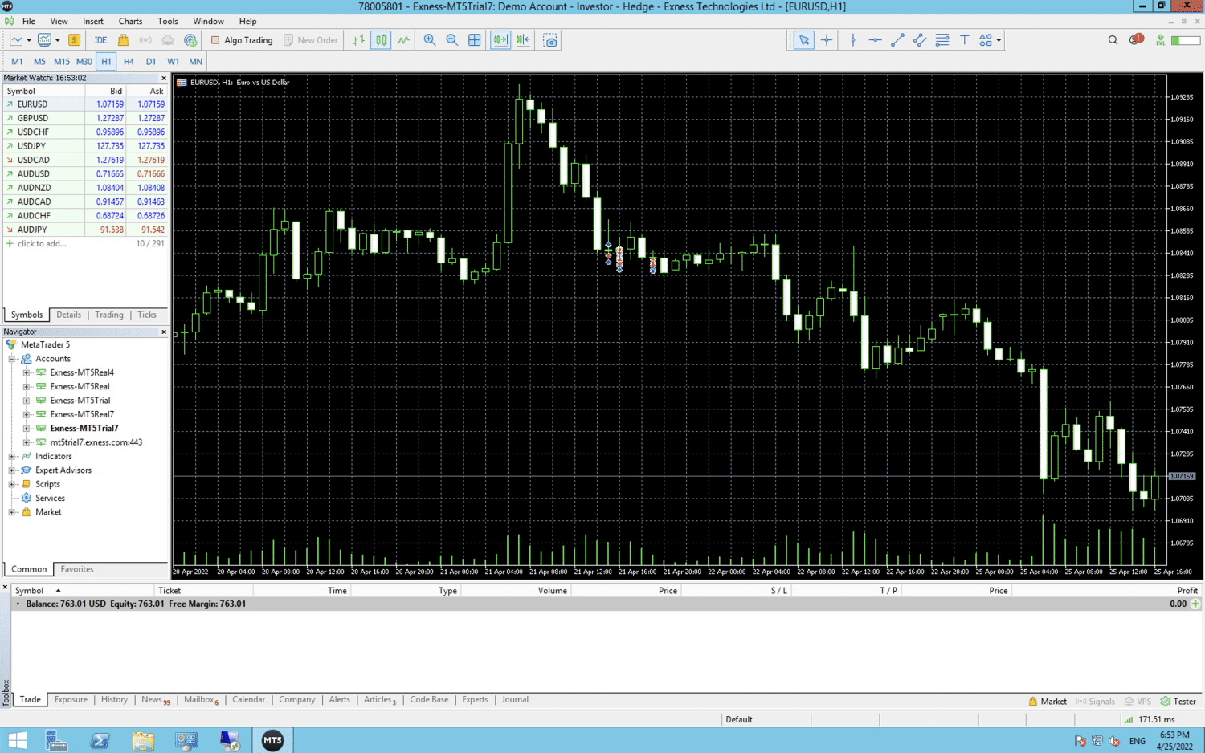Collapse the Accounts tree node
This screenshot has width=1205, height=753.
pos(12,359)
